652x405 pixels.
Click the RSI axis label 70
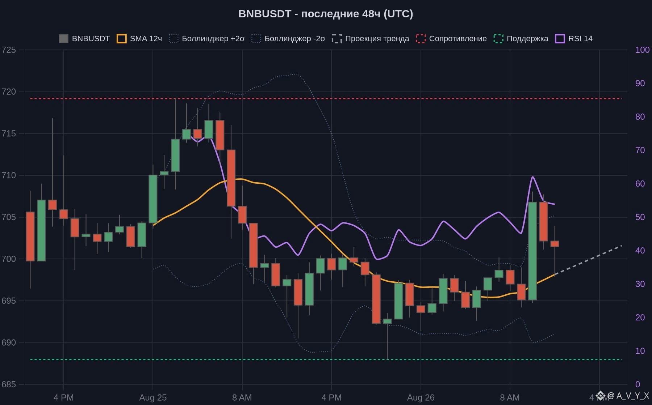click(x=640, y=150)
